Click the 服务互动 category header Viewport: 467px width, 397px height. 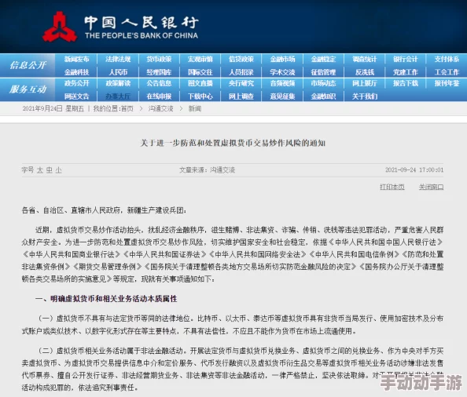(28, 89)
